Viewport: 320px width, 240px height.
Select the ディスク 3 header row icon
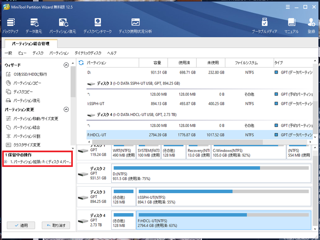tap(91, 84)
